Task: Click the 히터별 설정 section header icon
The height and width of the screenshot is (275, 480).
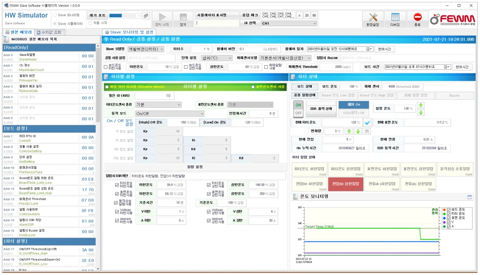Action: [x=106, y=77]
